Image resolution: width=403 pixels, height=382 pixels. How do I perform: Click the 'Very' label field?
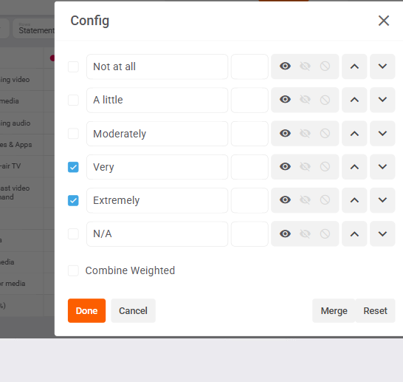point(157,167)
